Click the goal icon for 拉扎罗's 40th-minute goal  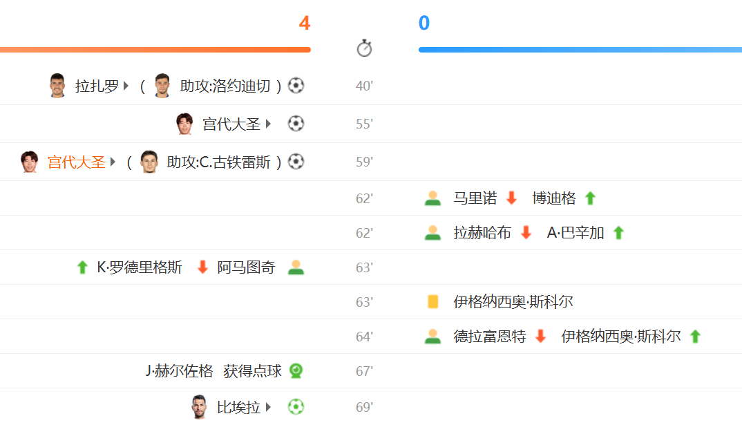pyautogui.click(x=296, y=85)
